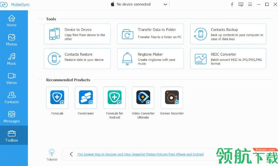Click the 'Screen Recorder' label text
Screen dimensions: 278x166
click(172, 113)
